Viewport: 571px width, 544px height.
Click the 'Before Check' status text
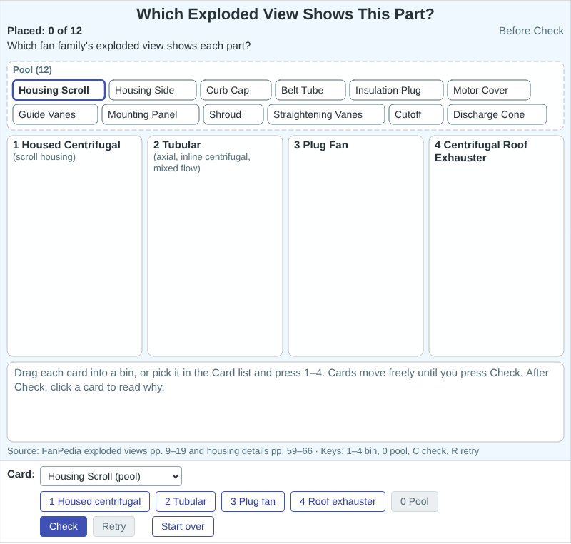coord(531,31)
